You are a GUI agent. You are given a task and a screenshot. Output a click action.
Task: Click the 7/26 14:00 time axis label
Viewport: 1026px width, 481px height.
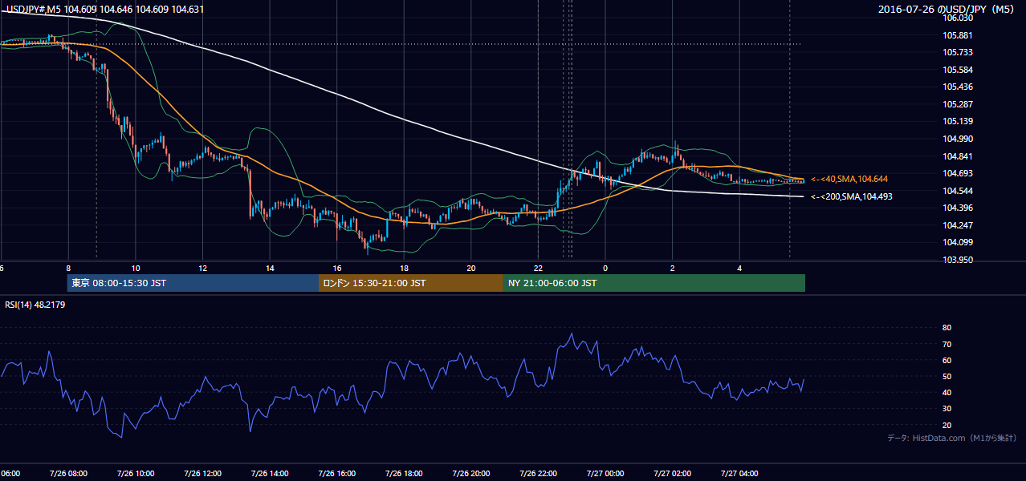tap(270, 473)
